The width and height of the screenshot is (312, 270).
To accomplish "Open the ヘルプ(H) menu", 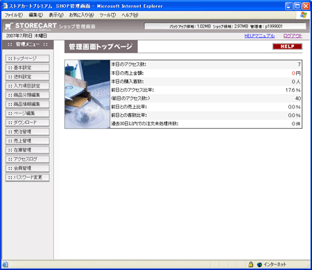I will tap(130, 15).
